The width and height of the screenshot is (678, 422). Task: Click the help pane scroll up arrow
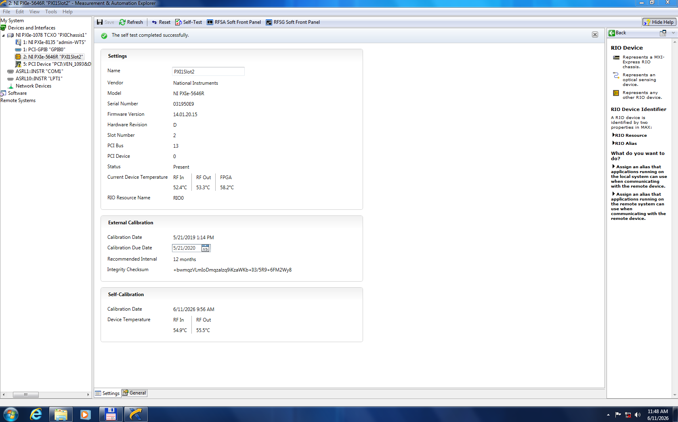pos(674,42)
